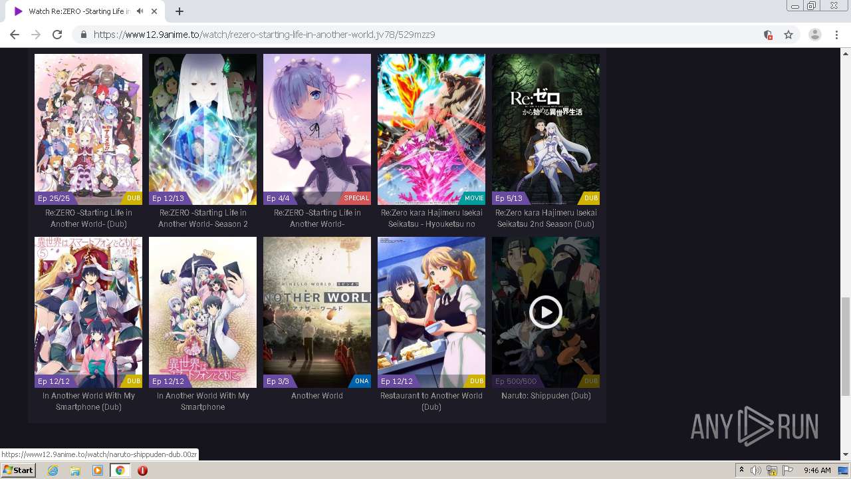Click title 'Re:ZERO -Starting Life in Another World- (Dub)'
This screenshot has width=851, height=479.
click(88, 218)
